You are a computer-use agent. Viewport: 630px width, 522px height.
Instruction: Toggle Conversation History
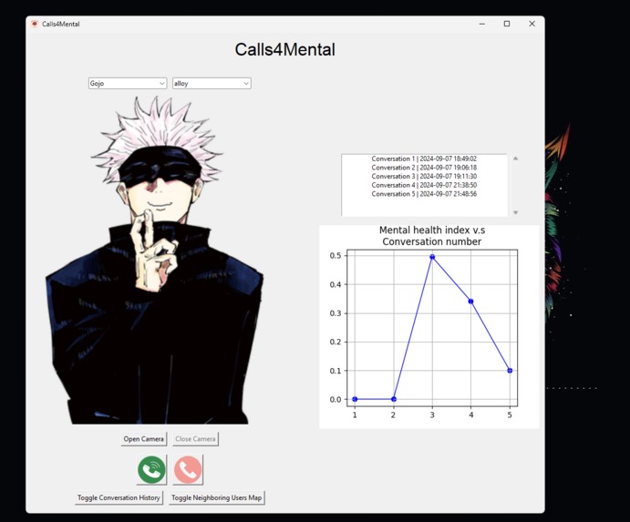click(119, 497)
